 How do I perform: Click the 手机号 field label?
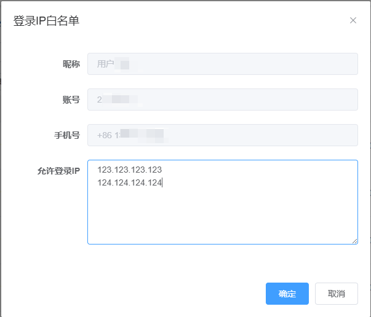point(66,135)
